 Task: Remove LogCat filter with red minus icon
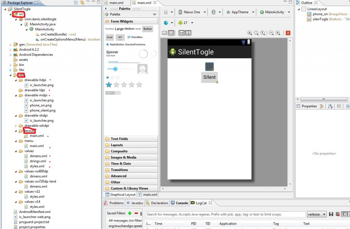(136, 213)
